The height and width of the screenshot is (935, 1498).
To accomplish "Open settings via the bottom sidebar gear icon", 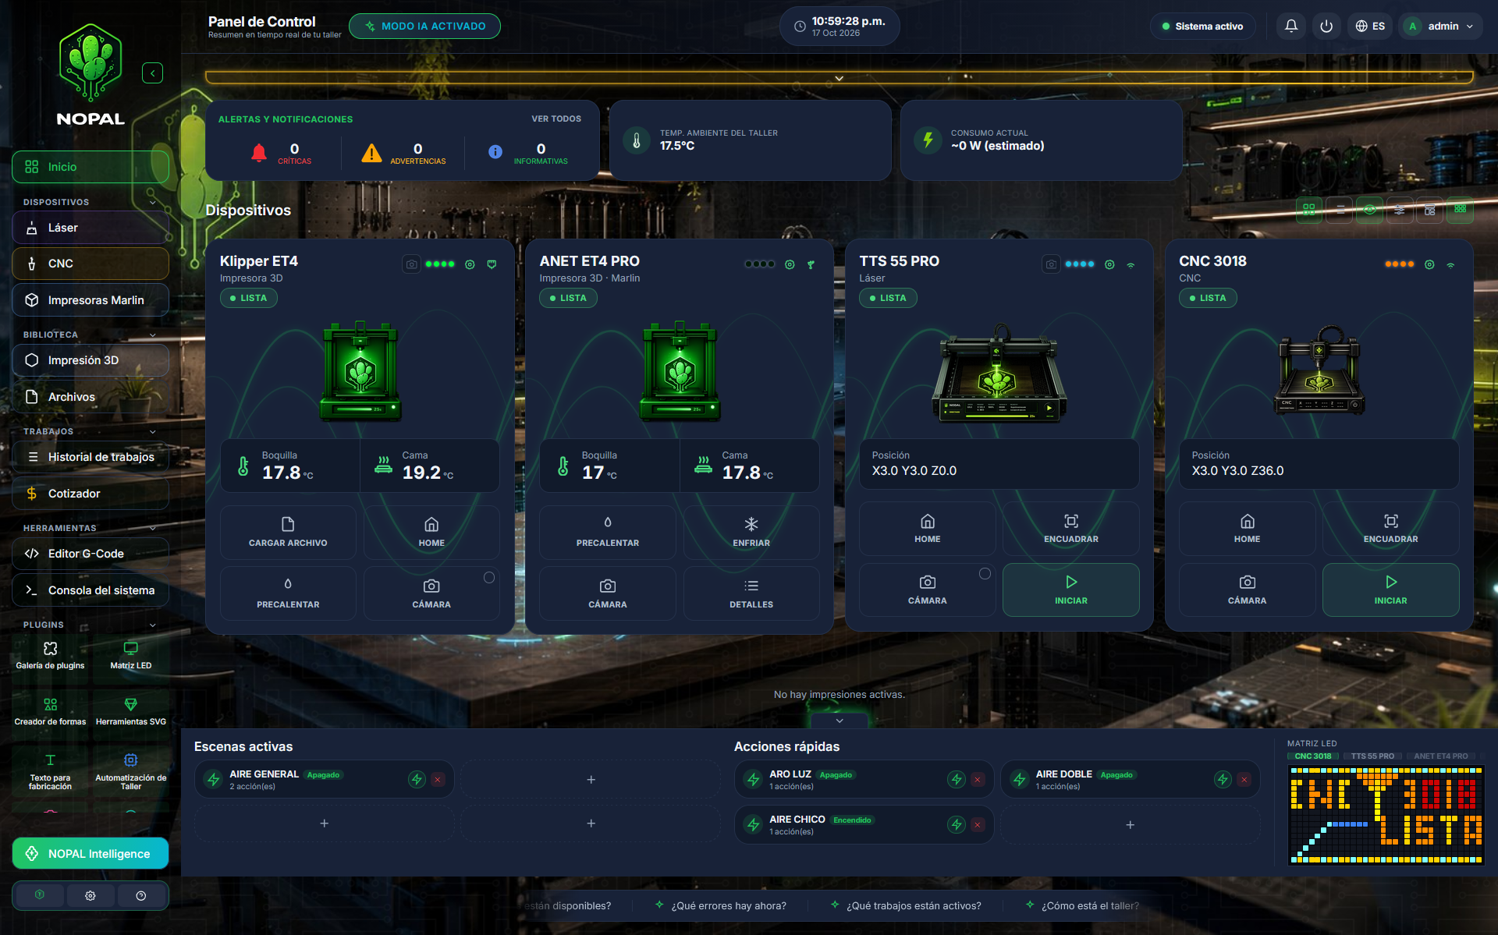I will [91, 895].
